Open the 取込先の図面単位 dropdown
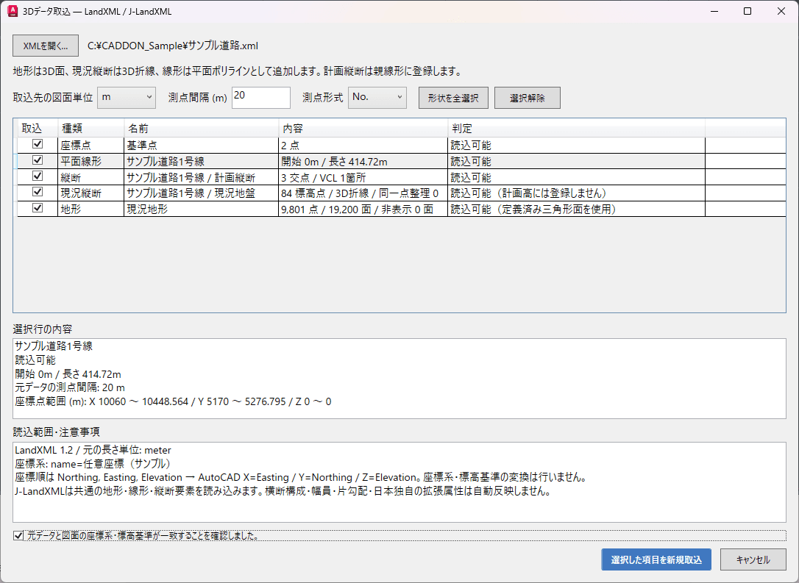The width and height of the screenshot is (799, 583). click(x=127, y=97)
